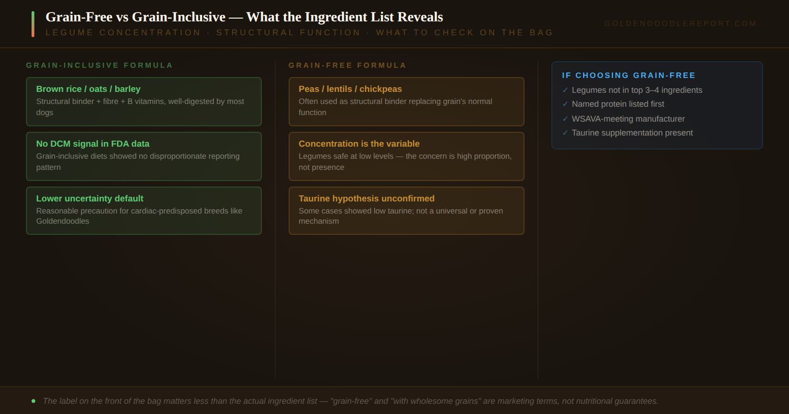The height and width of the screenshot is (414, 789).
Task: Click the Taurine supplementation present text
Action: (x=632, y=133)
